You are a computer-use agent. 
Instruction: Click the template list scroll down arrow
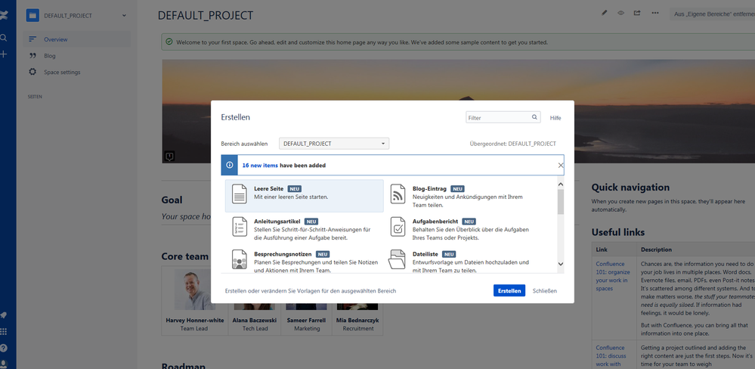(561, 264)
